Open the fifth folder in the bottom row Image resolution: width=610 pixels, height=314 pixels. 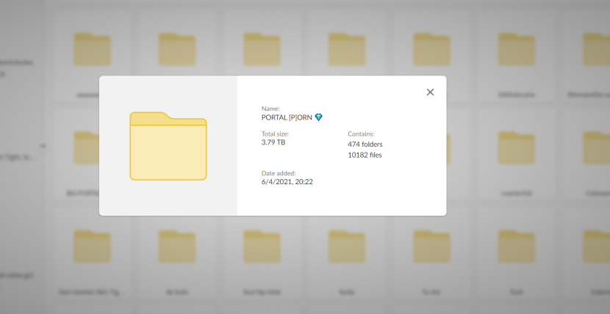tap(431, 247)
